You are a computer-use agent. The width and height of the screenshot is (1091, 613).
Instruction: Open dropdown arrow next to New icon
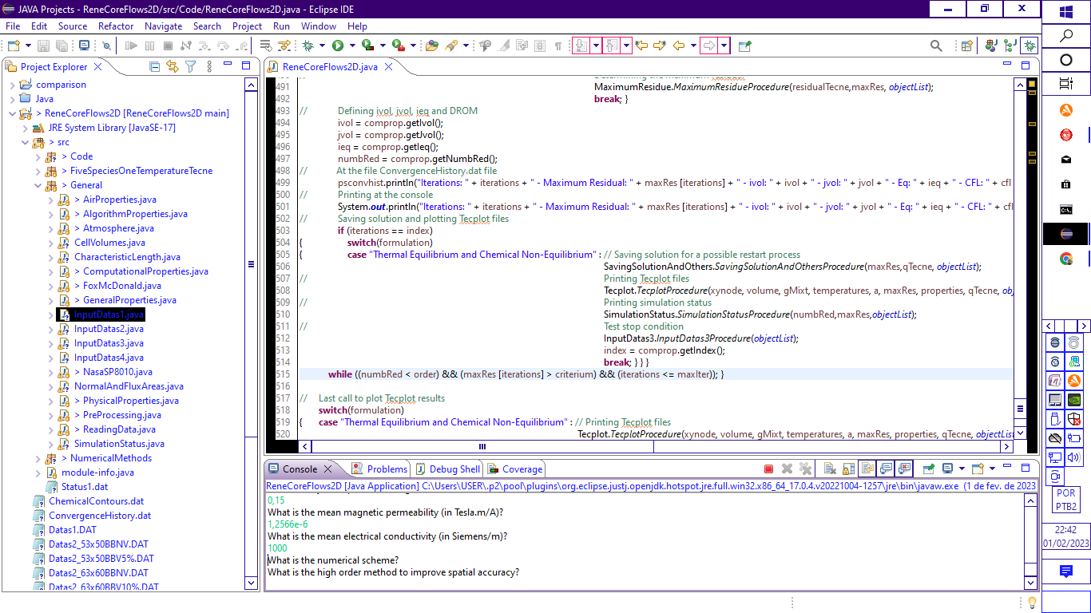(28, 45)
